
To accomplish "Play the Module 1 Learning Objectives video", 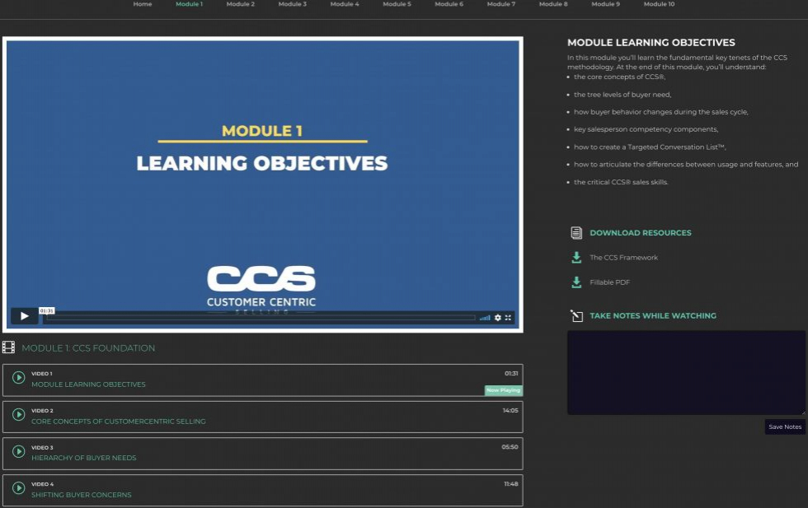I will (24, 316).
